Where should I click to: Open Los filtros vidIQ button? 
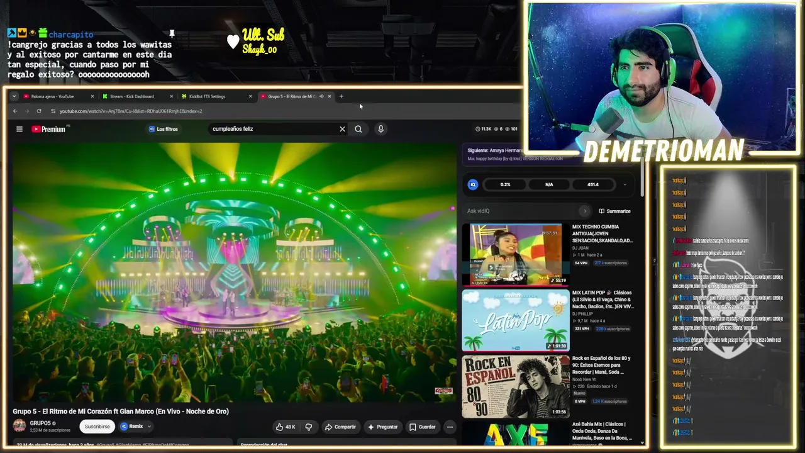[164, 129]
